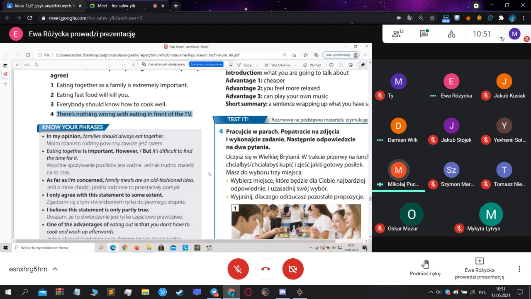531x299 pixels.
Task: Click РУС language indicator in system tray
Action: [x=482, y=292]
